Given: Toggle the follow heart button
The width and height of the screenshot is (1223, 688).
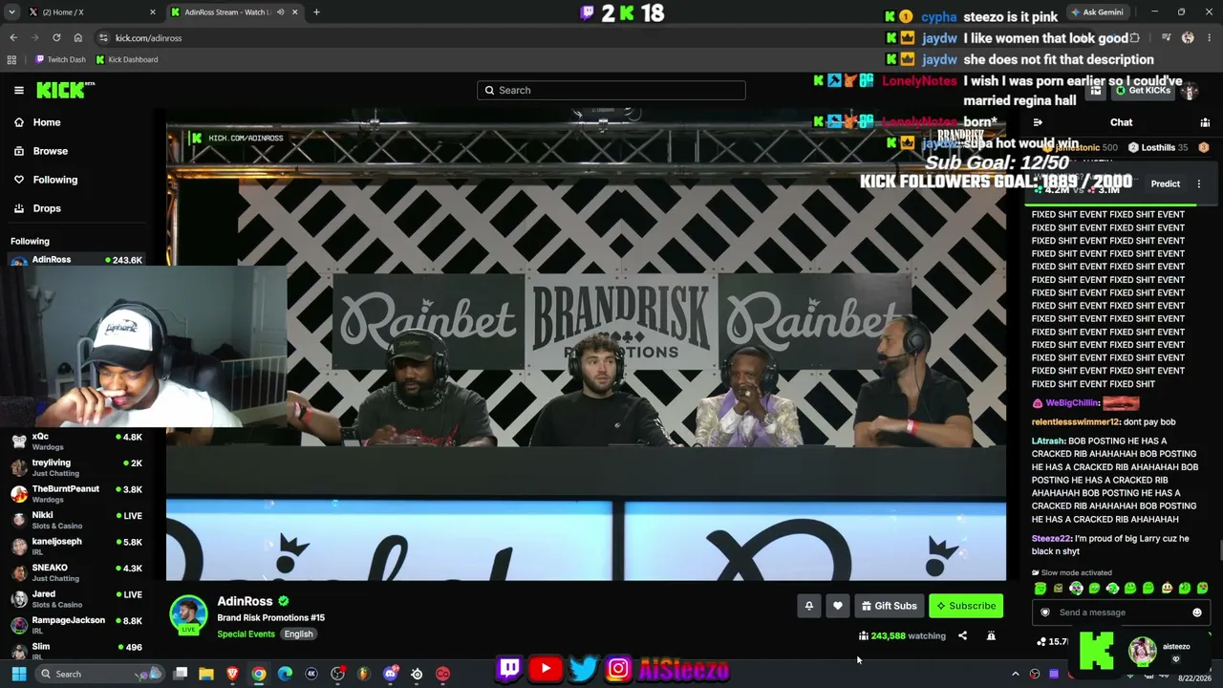Looking at the screenshot, I should point(838,606).
